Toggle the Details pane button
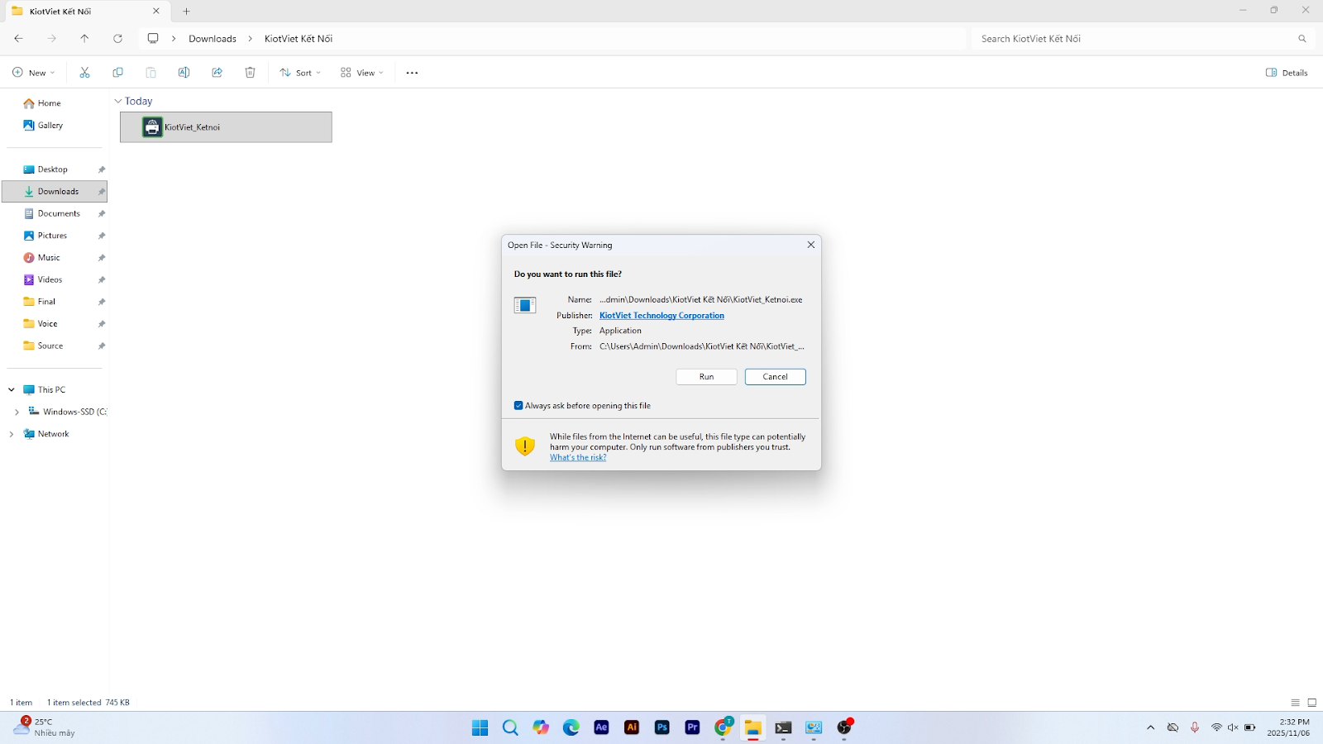Viewport: 1323px width, 744px height. click(1287, 73)
